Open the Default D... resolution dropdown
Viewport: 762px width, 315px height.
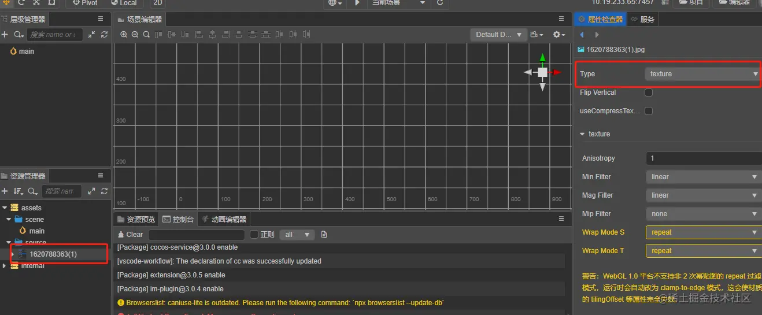pos(498,35)
